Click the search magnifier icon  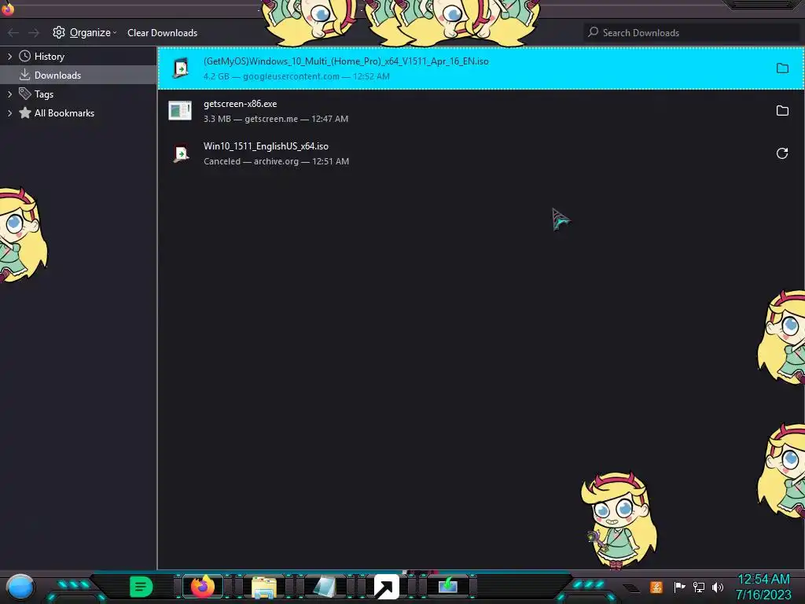[594, 31]
